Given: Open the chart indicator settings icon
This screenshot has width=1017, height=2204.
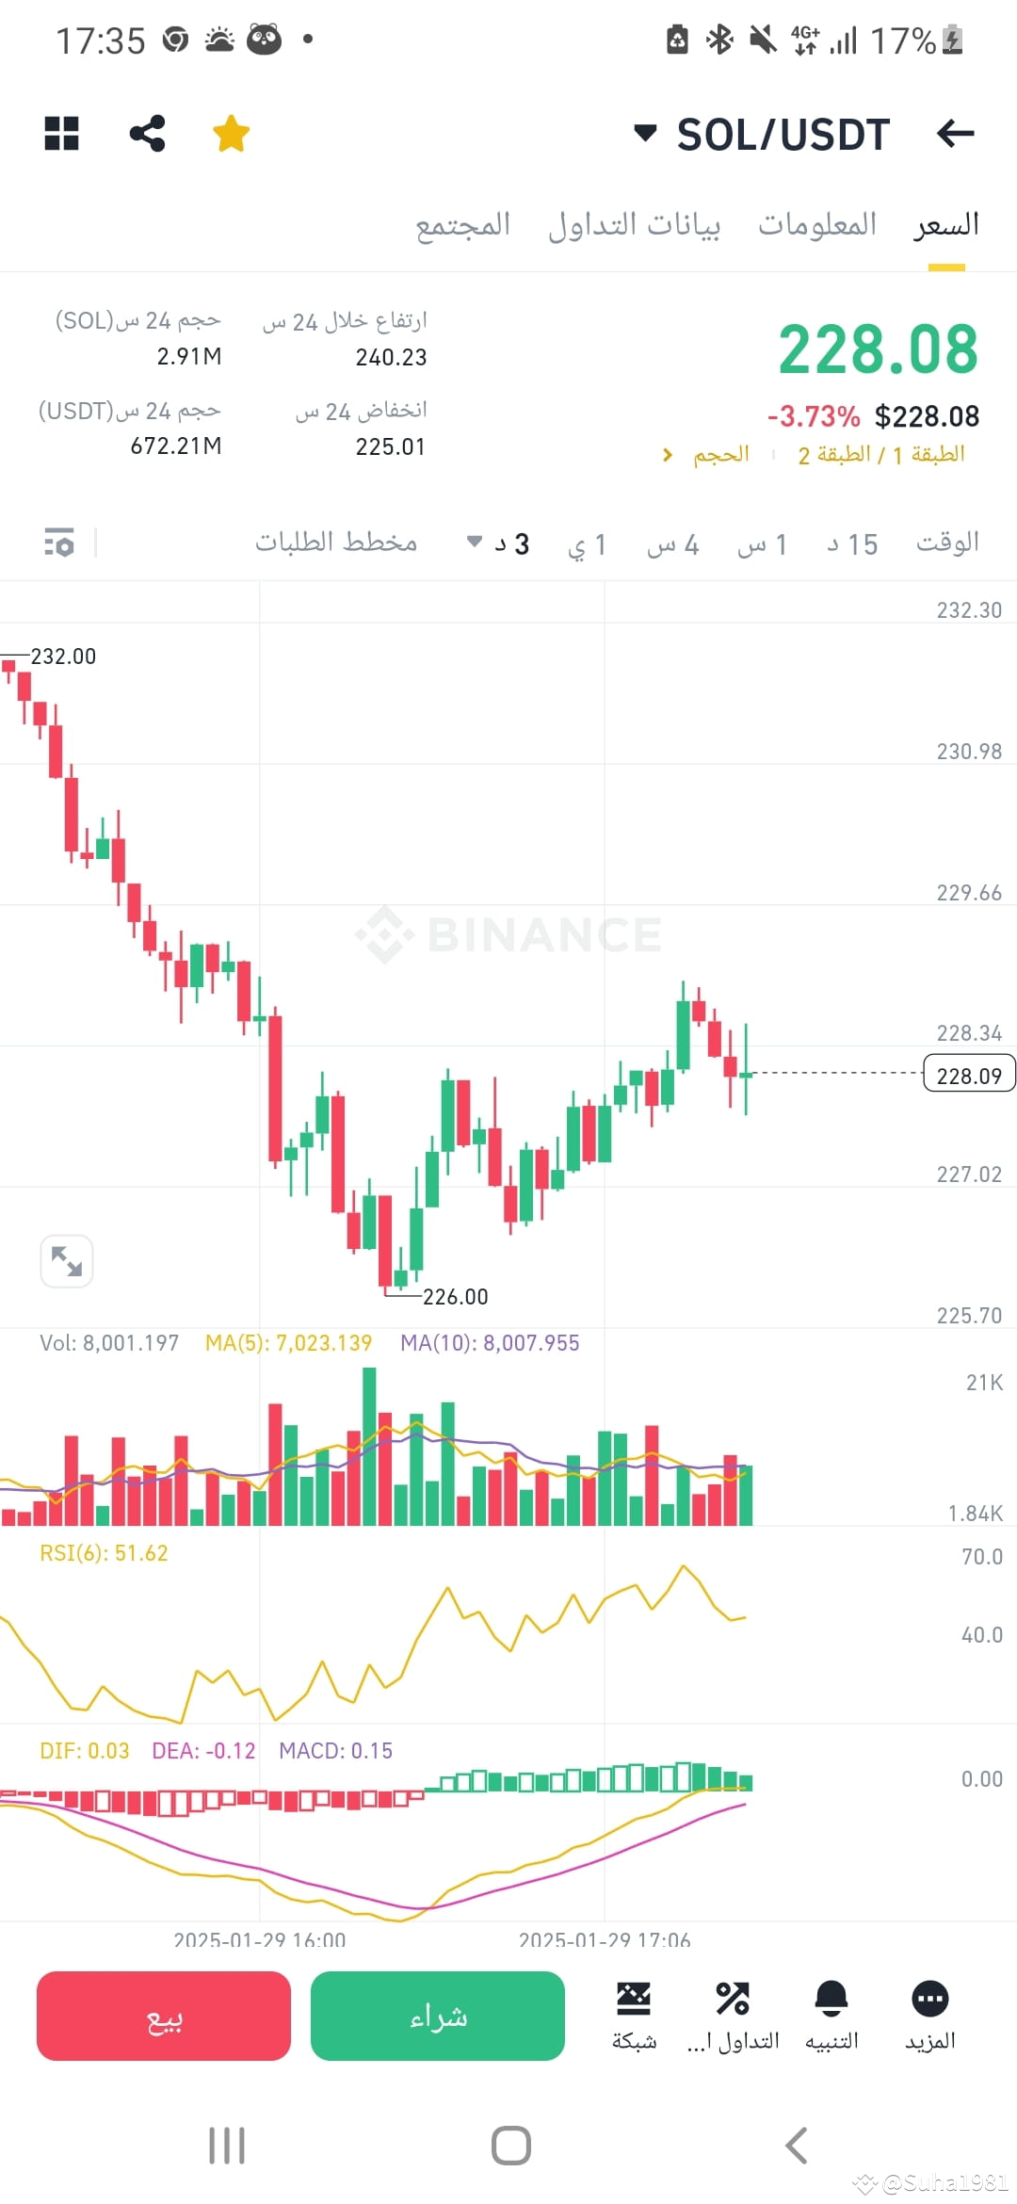Looking at the screenshot, I should (58, 543).
